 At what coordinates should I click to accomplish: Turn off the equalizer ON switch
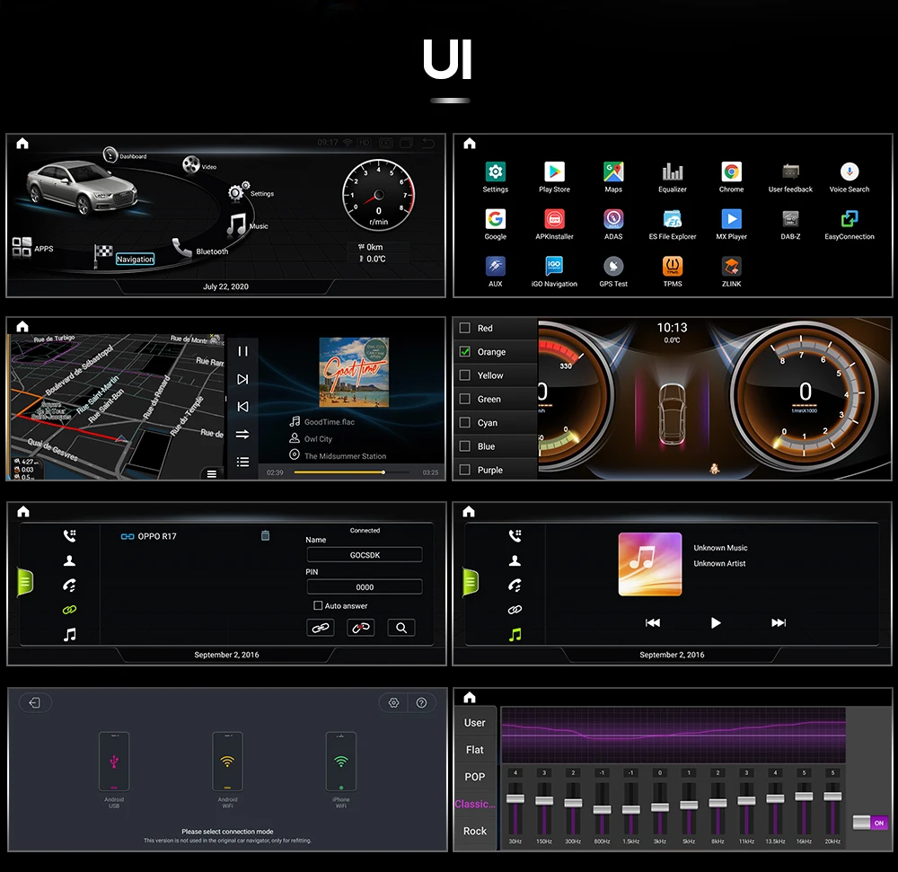869,823
